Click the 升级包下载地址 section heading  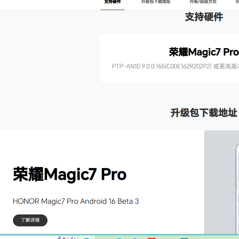(x=204, y=113)
